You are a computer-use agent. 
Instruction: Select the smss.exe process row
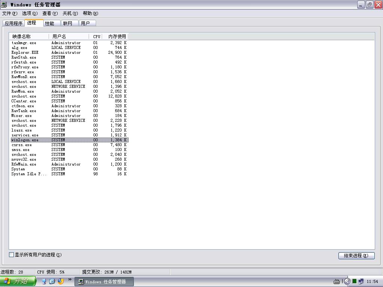pyautogui.click(x=69, y=150)
